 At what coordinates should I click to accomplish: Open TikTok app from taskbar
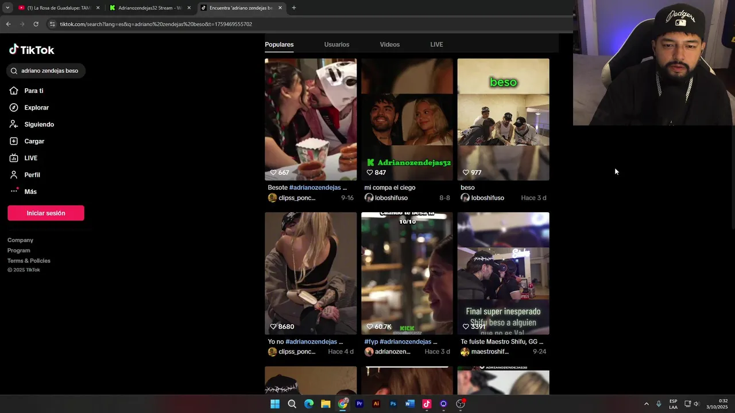click(x=427, y=404)
